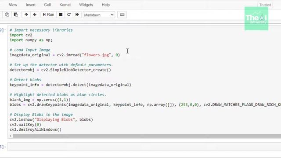This screenshot has width=281, height=158.
Task: Click the SimpleBlobDetector_create() call
Action: pos(81,70)
